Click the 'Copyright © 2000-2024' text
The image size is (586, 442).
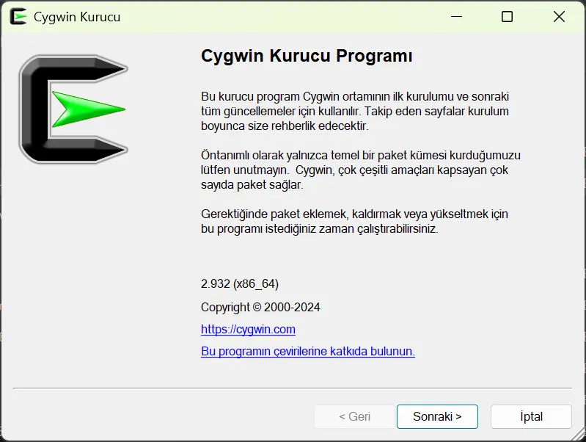pos(260,307)
